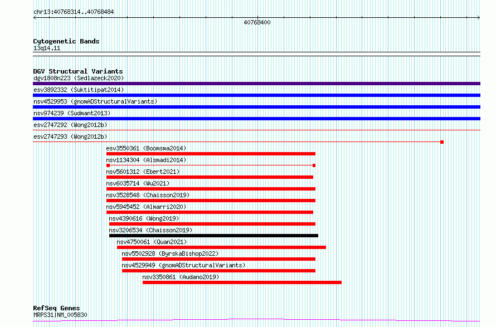Click the red end marker of esv2747293
The width and height of the screenshot is (496, 327).
pyautogui.click(x=442, y=142)
